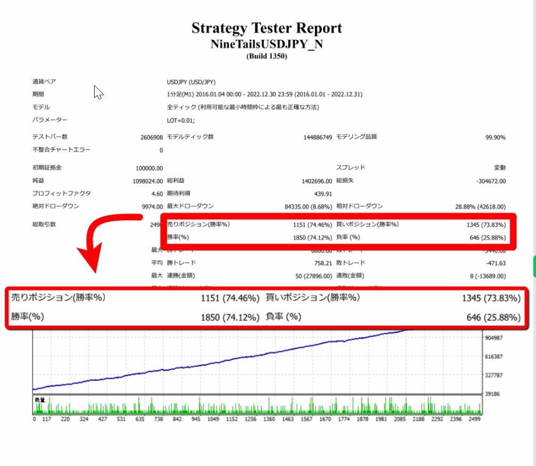Select enlarged 1850 (74.12%) win rate value
Image resolution: width=536 pixels, height=466 pixels.
pos(230,318)
